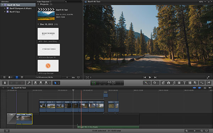
Task: Open the Background Tasks circle indicator
Action: click(x=94, y=83)
